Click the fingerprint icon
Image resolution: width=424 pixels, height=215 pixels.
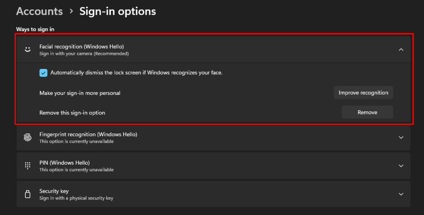click(28, 137)
